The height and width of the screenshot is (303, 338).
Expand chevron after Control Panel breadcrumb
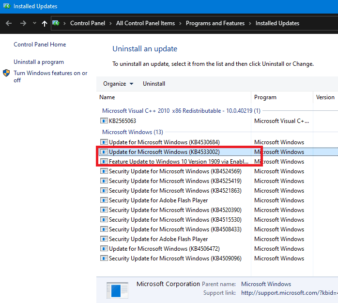point(110,23)
